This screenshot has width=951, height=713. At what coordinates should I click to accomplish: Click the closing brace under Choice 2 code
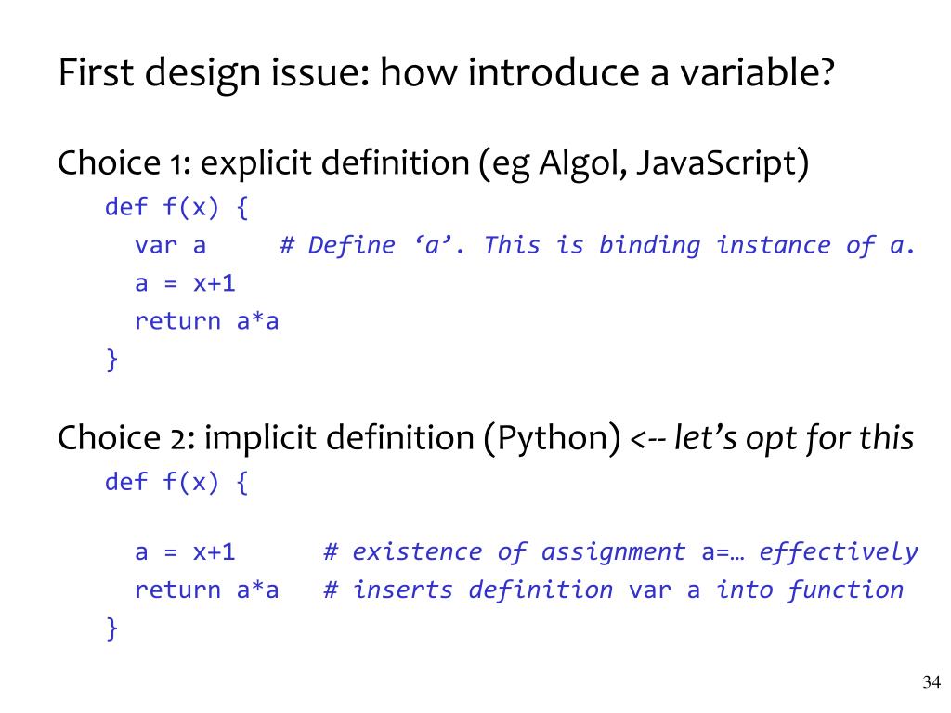click(111, 629)
